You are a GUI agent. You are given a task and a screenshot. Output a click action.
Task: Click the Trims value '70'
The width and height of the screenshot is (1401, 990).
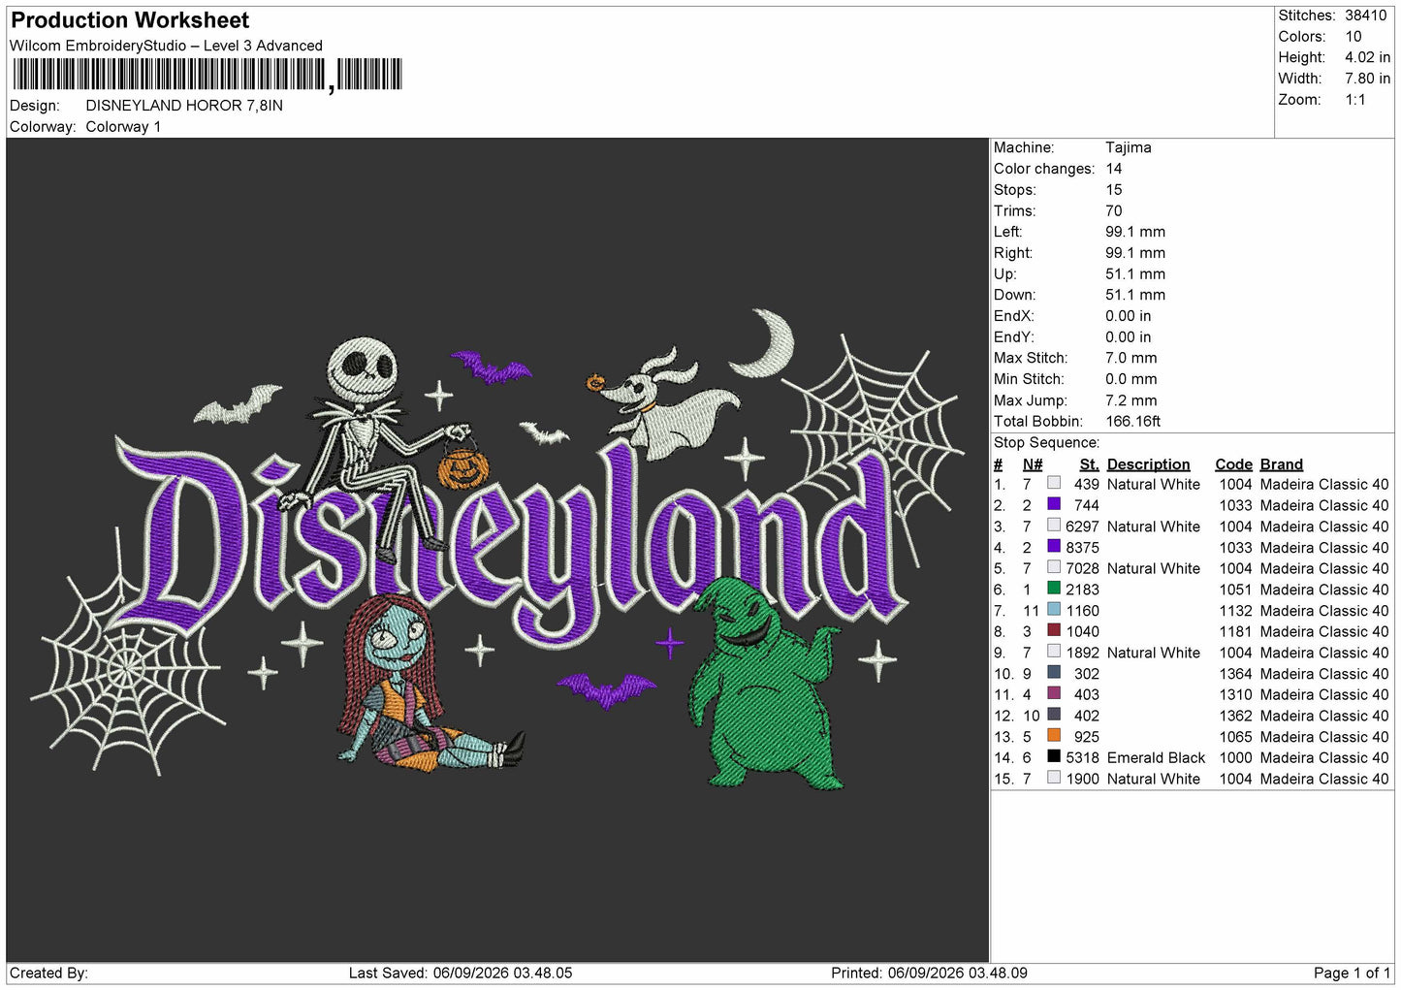tap(1114, 210)
